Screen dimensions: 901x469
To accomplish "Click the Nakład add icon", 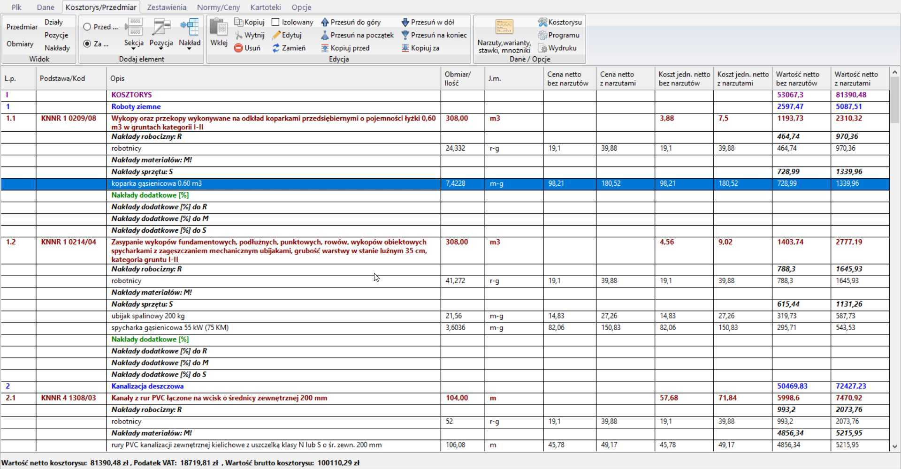I will [190, 27].
